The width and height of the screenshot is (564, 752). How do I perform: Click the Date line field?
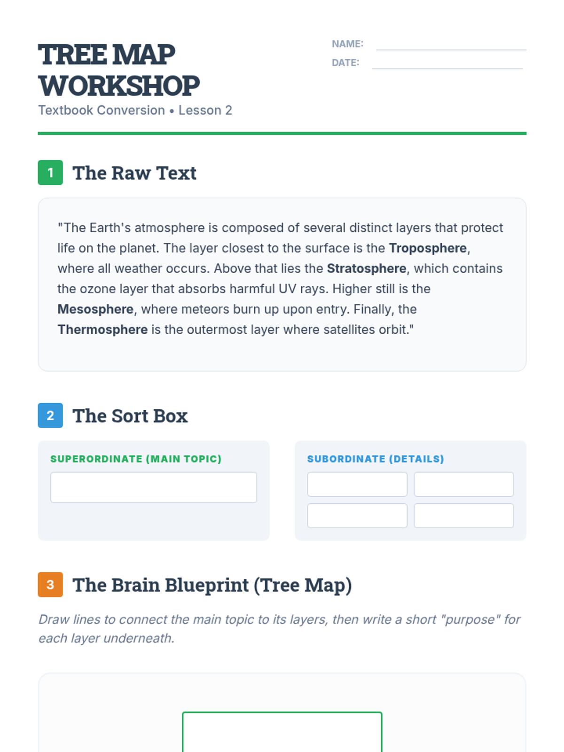click(447, 63)
